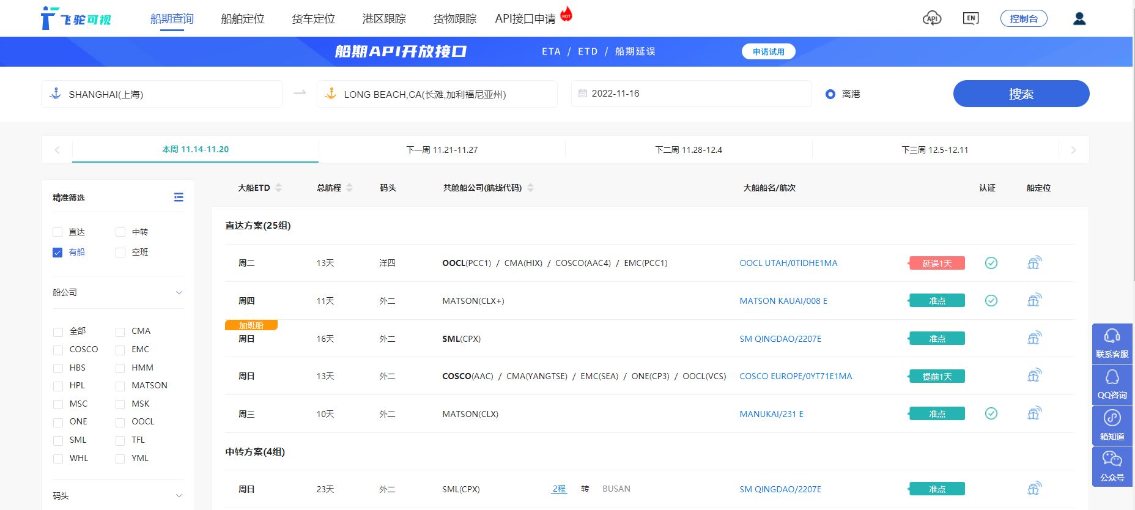
Task: Open the 公众号 WeChat widget
Action: point(1112,467)
